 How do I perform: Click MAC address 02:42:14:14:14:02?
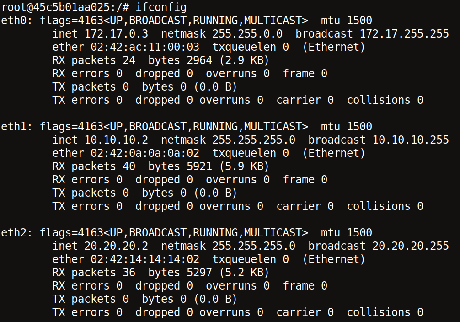point(145,259)
